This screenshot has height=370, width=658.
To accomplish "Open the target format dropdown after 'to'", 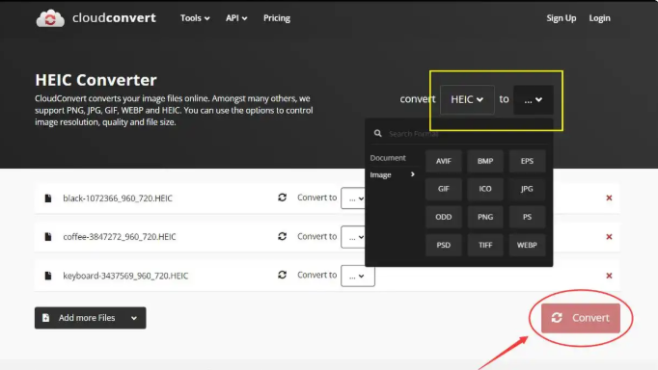I will pos(533,100).
